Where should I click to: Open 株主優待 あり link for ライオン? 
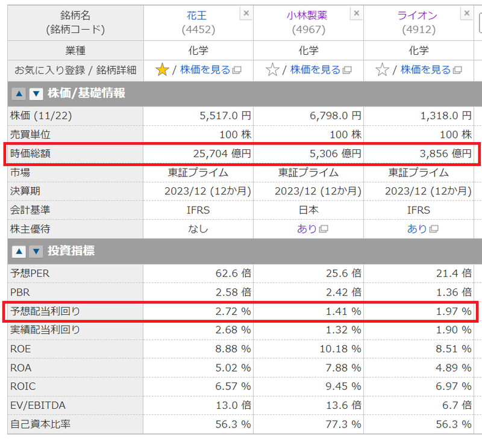[417, 229]
